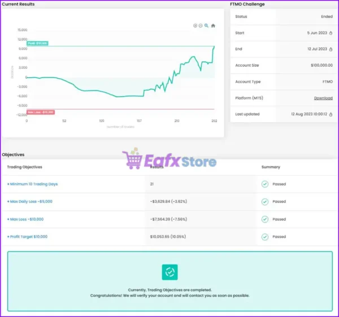
Task: Expand Max Daily Loss -$5,000 objective
Action: point(30,202)
